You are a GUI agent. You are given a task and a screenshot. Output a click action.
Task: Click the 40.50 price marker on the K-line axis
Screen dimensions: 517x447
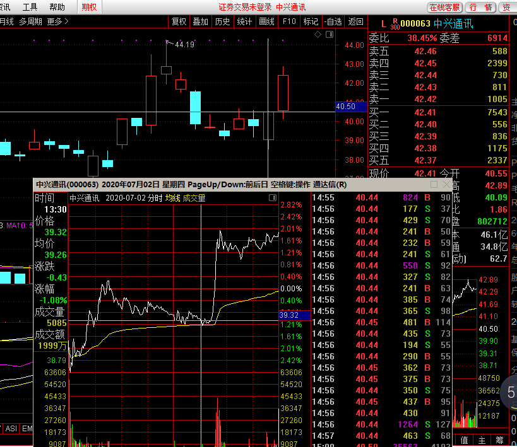click(351, 107)
